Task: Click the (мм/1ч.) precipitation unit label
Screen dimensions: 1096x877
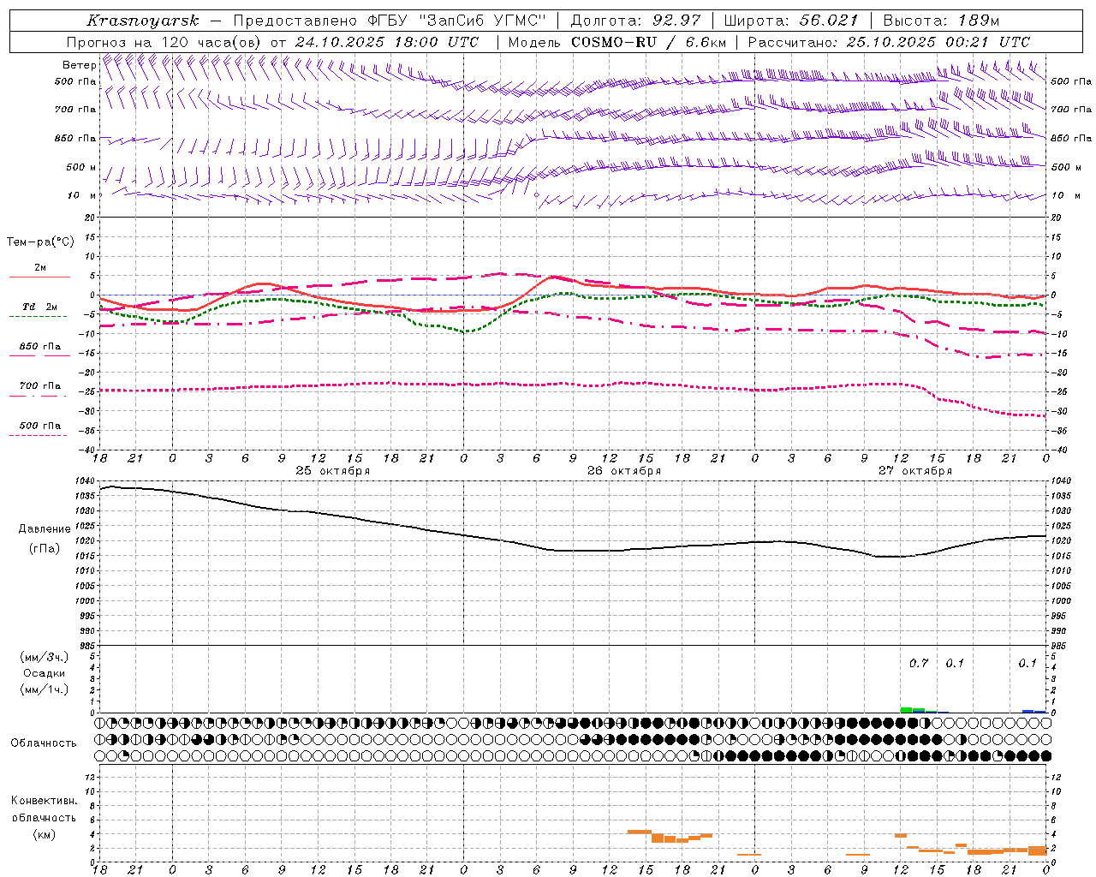Action: tap(45, 689)
